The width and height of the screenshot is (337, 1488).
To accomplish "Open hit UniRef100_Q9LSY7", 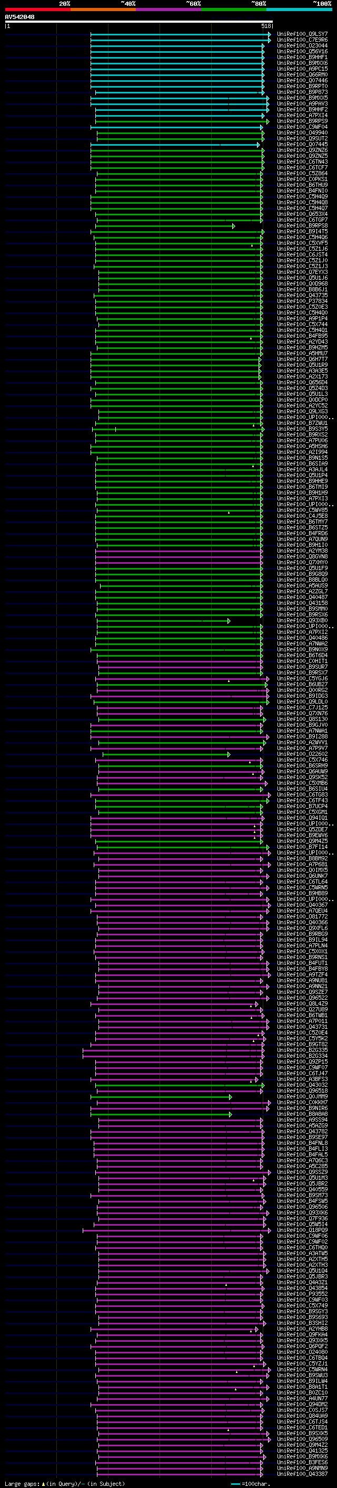I will 302,34.
